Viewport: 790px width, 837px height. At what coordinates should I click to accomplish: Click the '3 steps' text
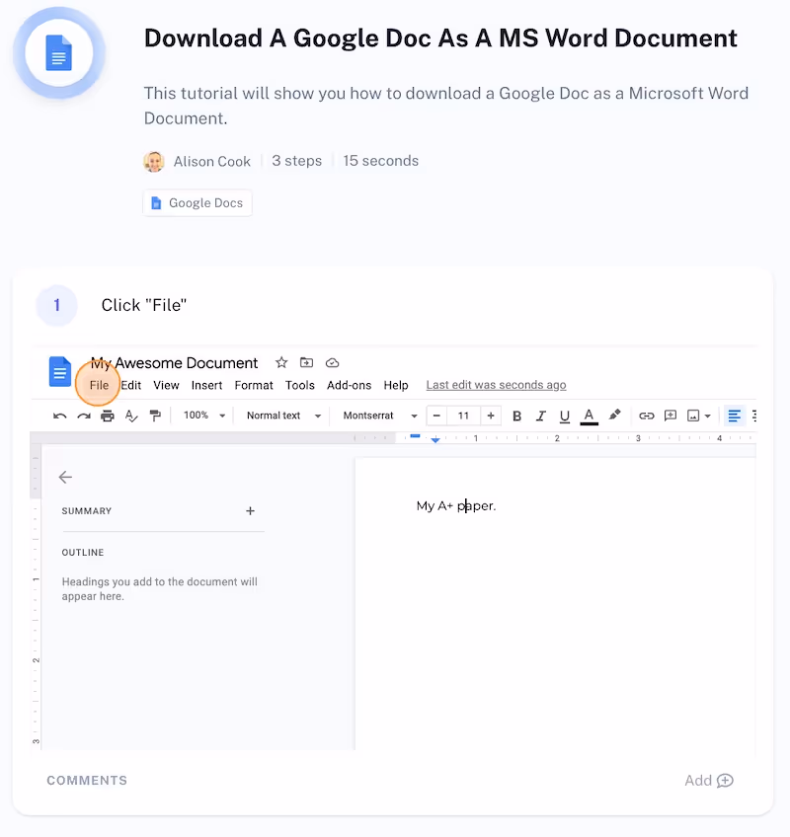coord(297,161)
